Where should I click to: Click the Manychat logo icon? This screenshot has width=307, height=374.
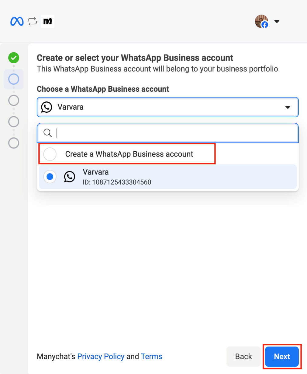pos(48,21)
